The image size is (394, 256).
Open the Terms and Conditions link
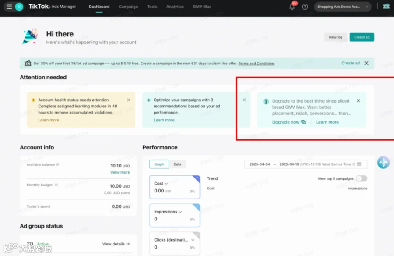tap(256, 64)
